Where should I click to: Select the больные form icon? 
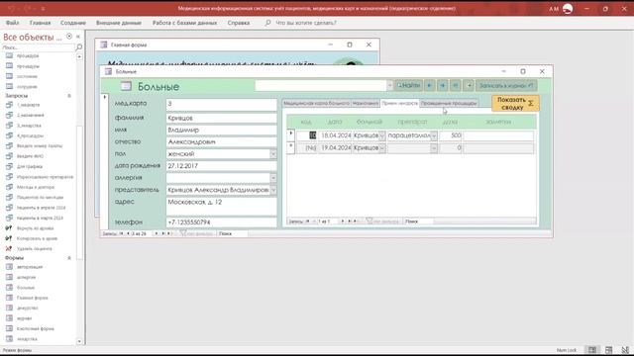tap(9, 288)
